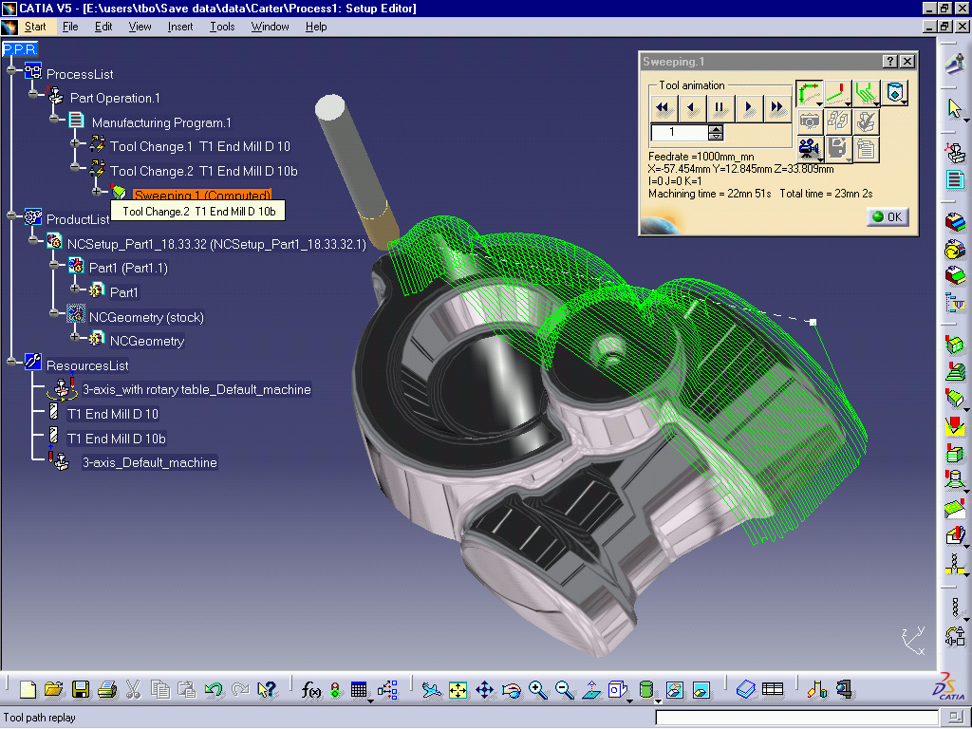Click the camera photo simulation icon

click(x=809, y=121)
